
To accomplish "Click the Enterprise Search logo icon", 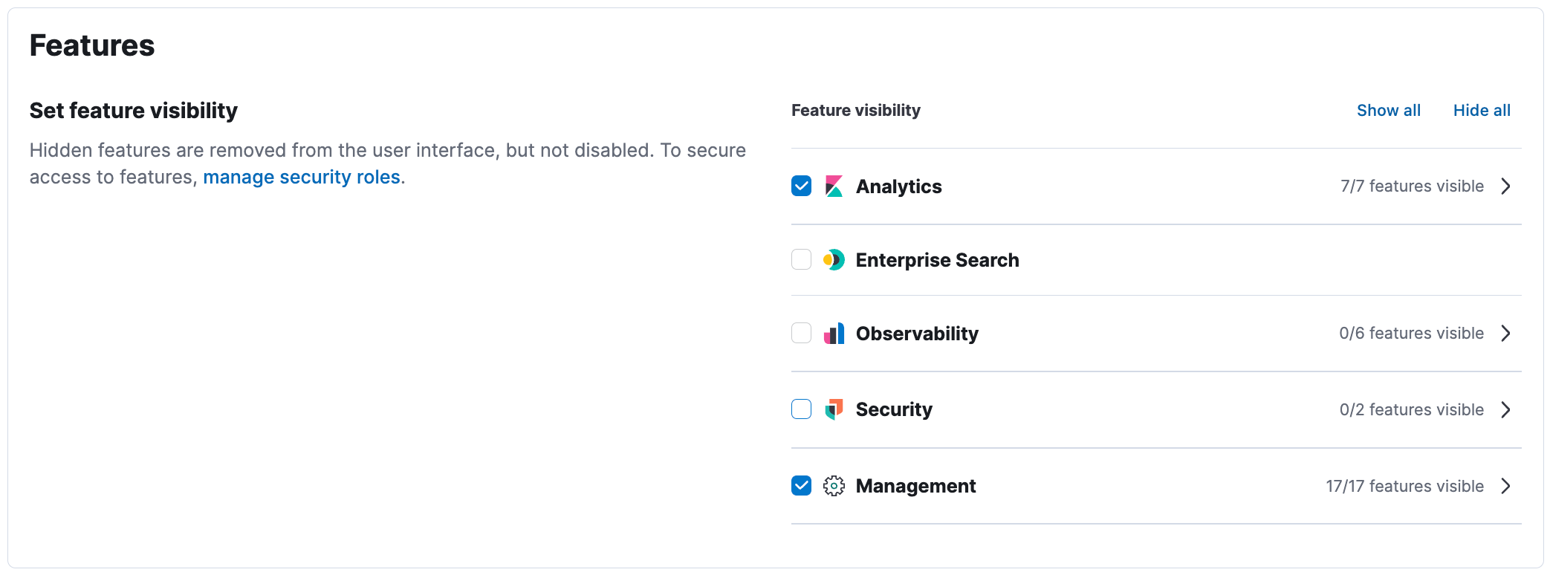I will click(834, 260).
